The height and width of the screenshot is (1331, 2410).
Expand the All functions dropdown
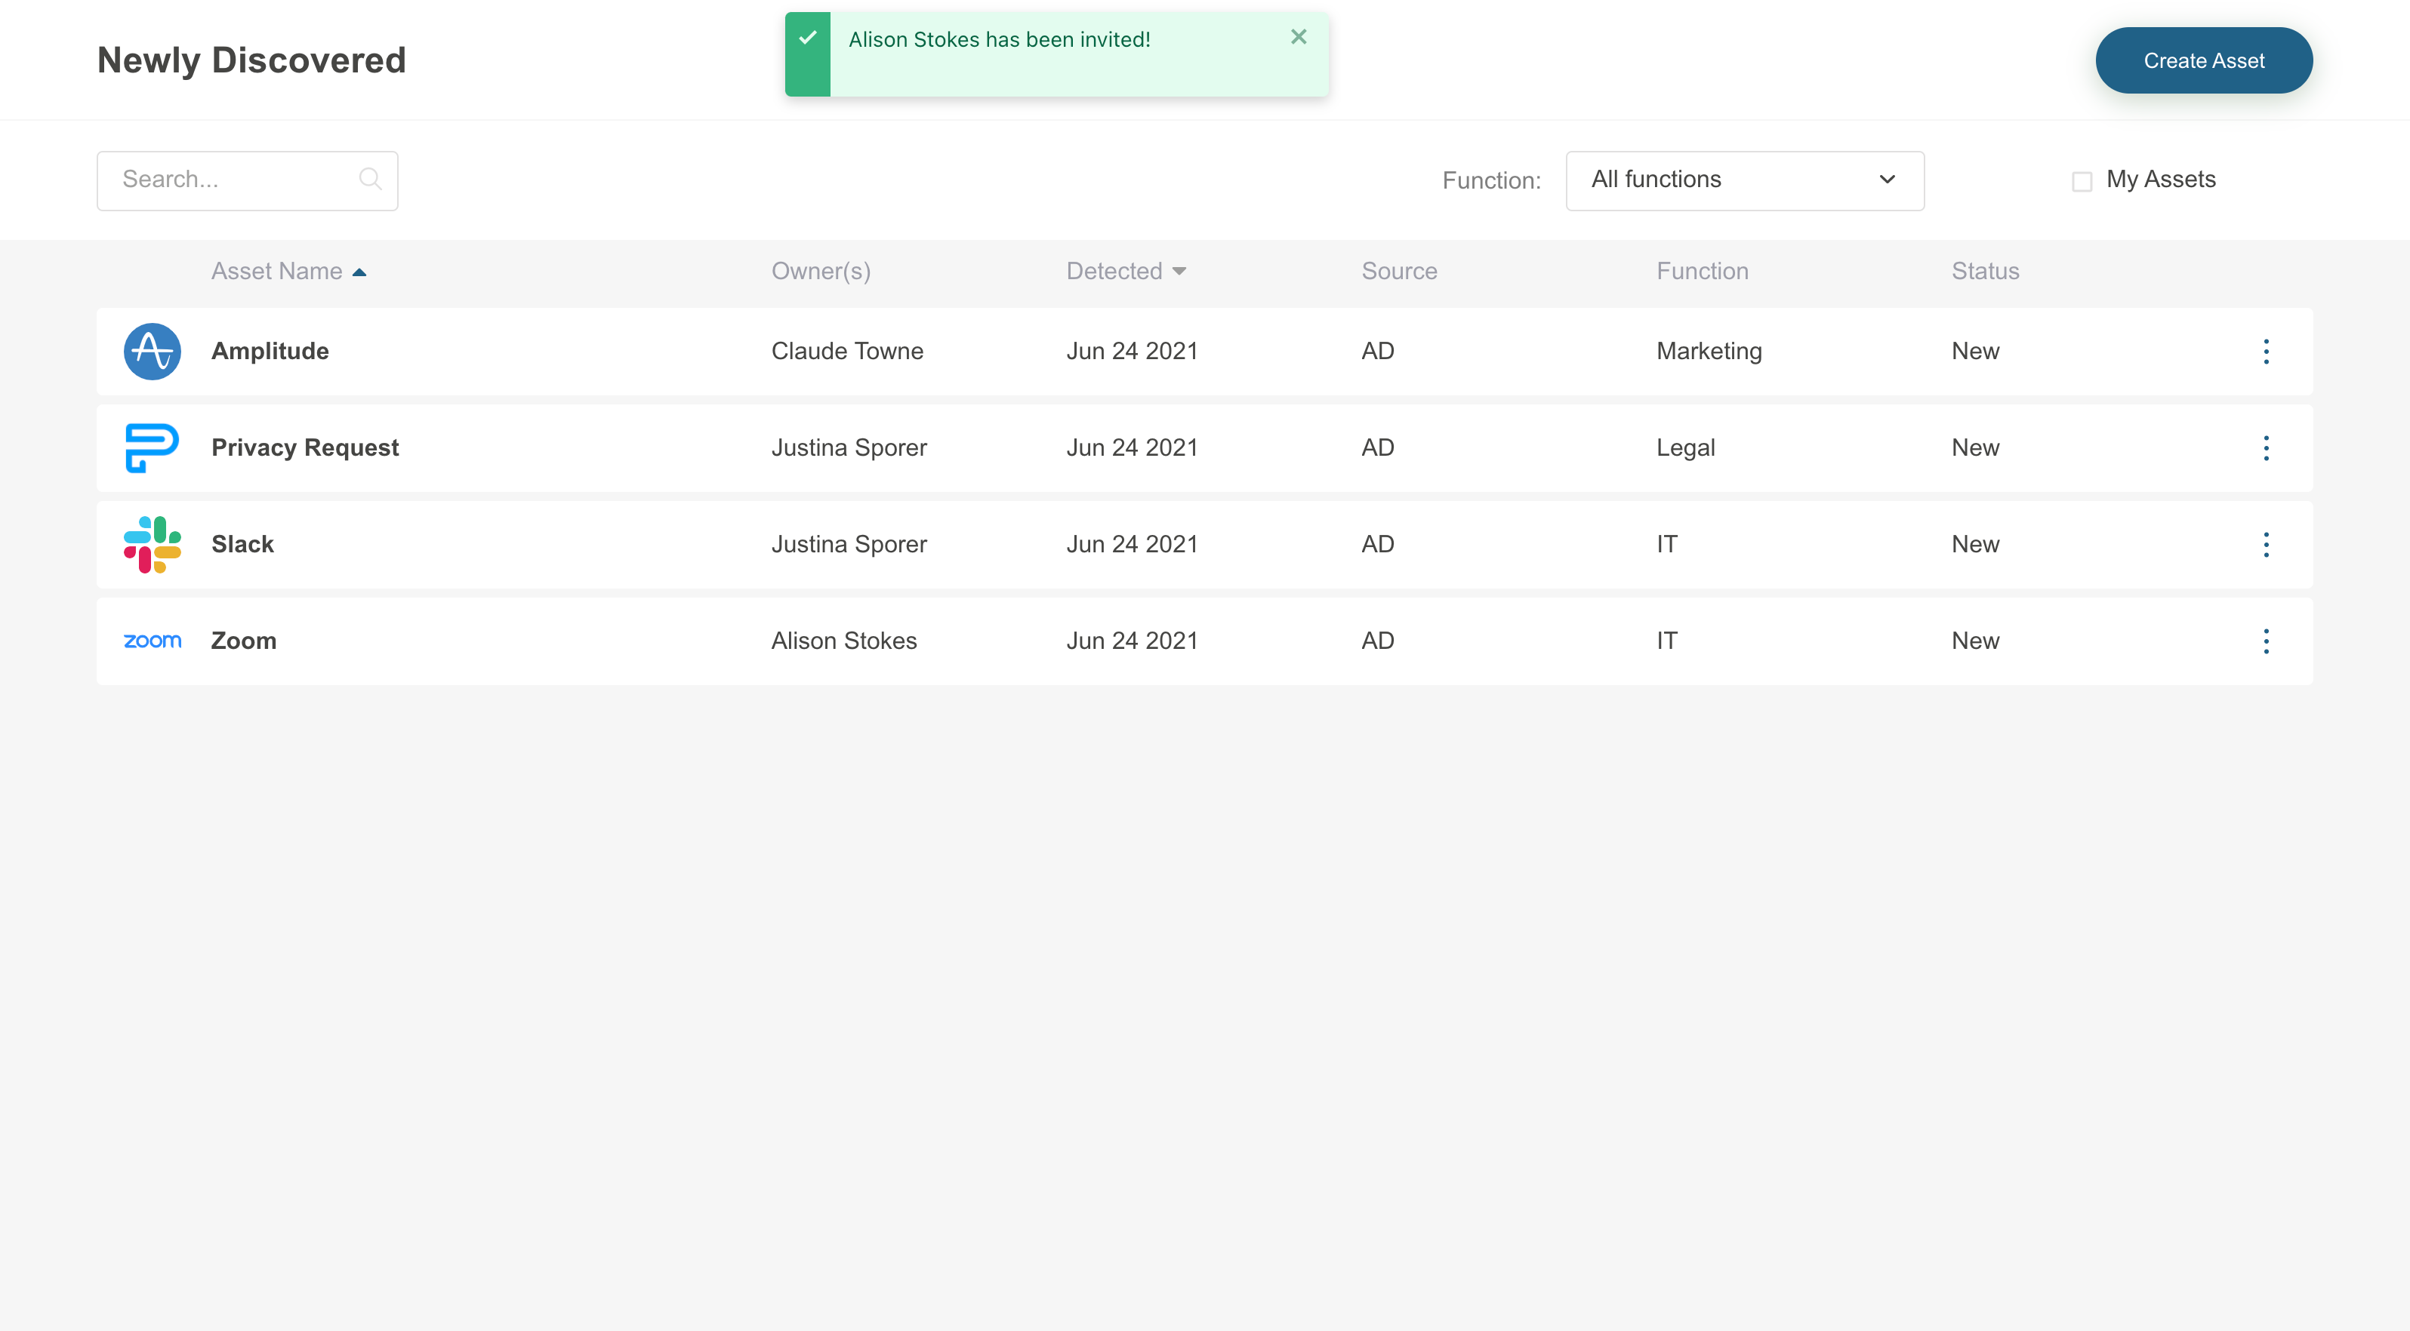click(x=1744, y=180)
